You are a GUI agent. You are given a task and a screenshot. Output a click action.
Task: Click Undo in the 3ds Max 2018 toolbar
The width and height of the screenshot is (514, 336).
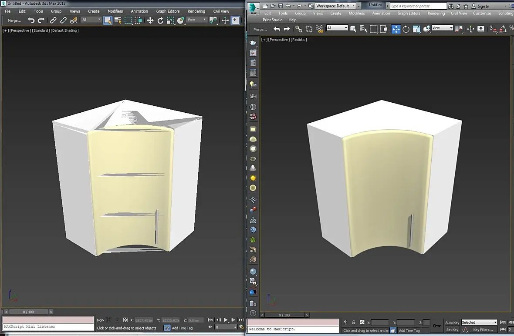click(x=31, y=20)
